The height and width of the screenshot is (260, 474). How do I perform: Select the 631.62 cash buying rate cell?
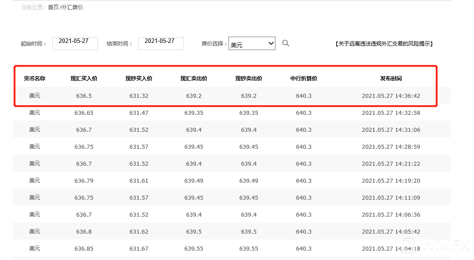pyautogui.click(x=139, y=231)
